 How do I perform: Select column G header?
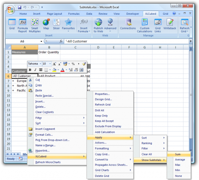[x=144, y=47]
